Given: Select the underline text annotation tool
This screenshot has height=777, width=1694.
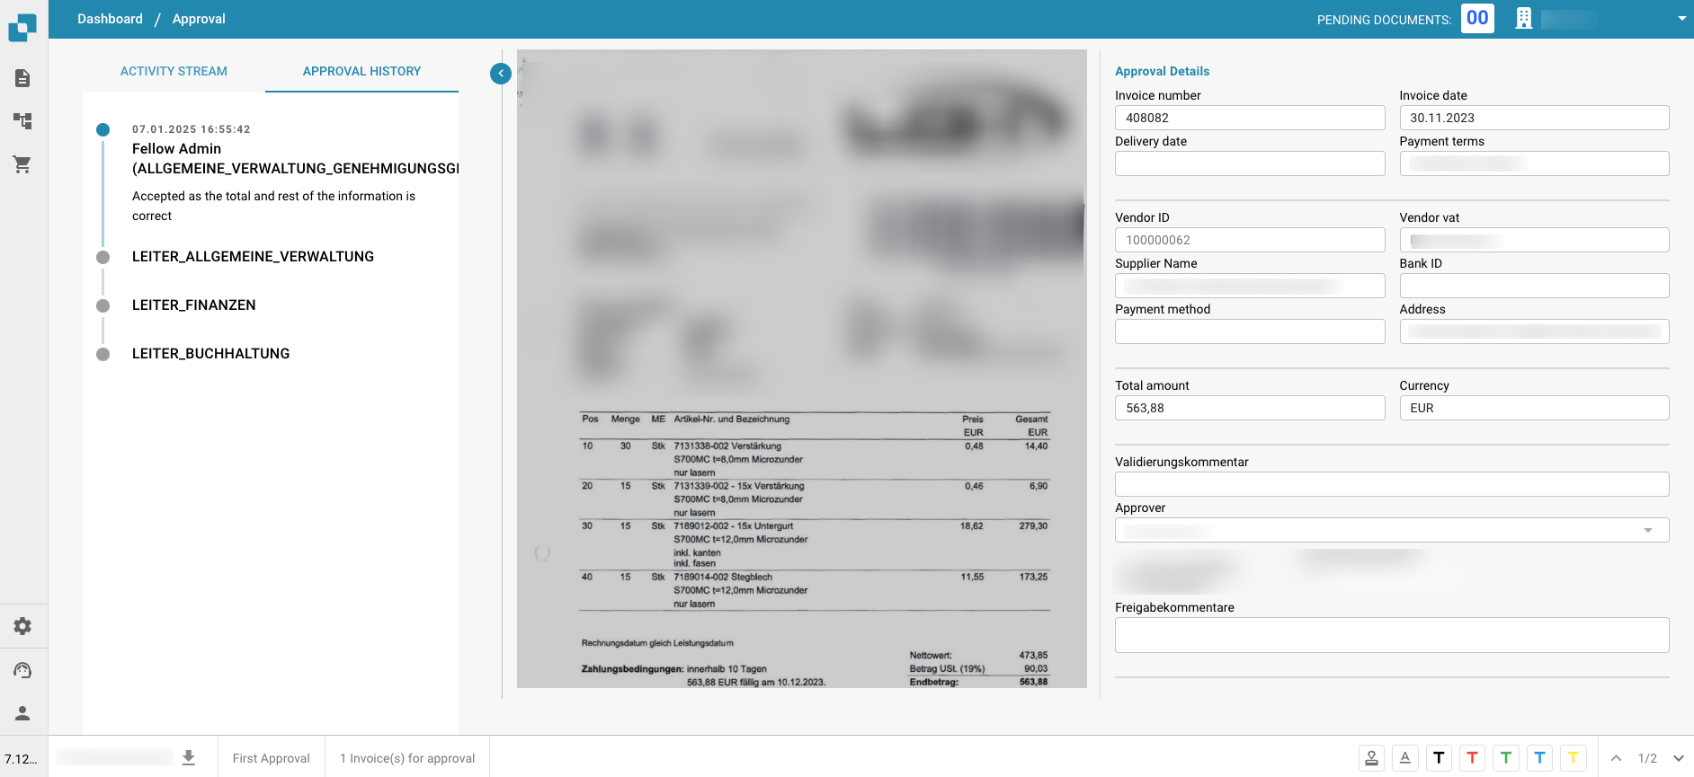Looking at the screenshot, I should (x=1405, y=758).
